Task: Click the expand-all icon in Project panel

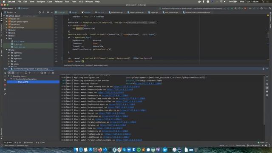Action: 43,12
